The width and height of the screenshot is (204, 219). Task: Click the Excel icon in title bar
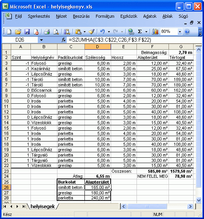click(5, 7)
